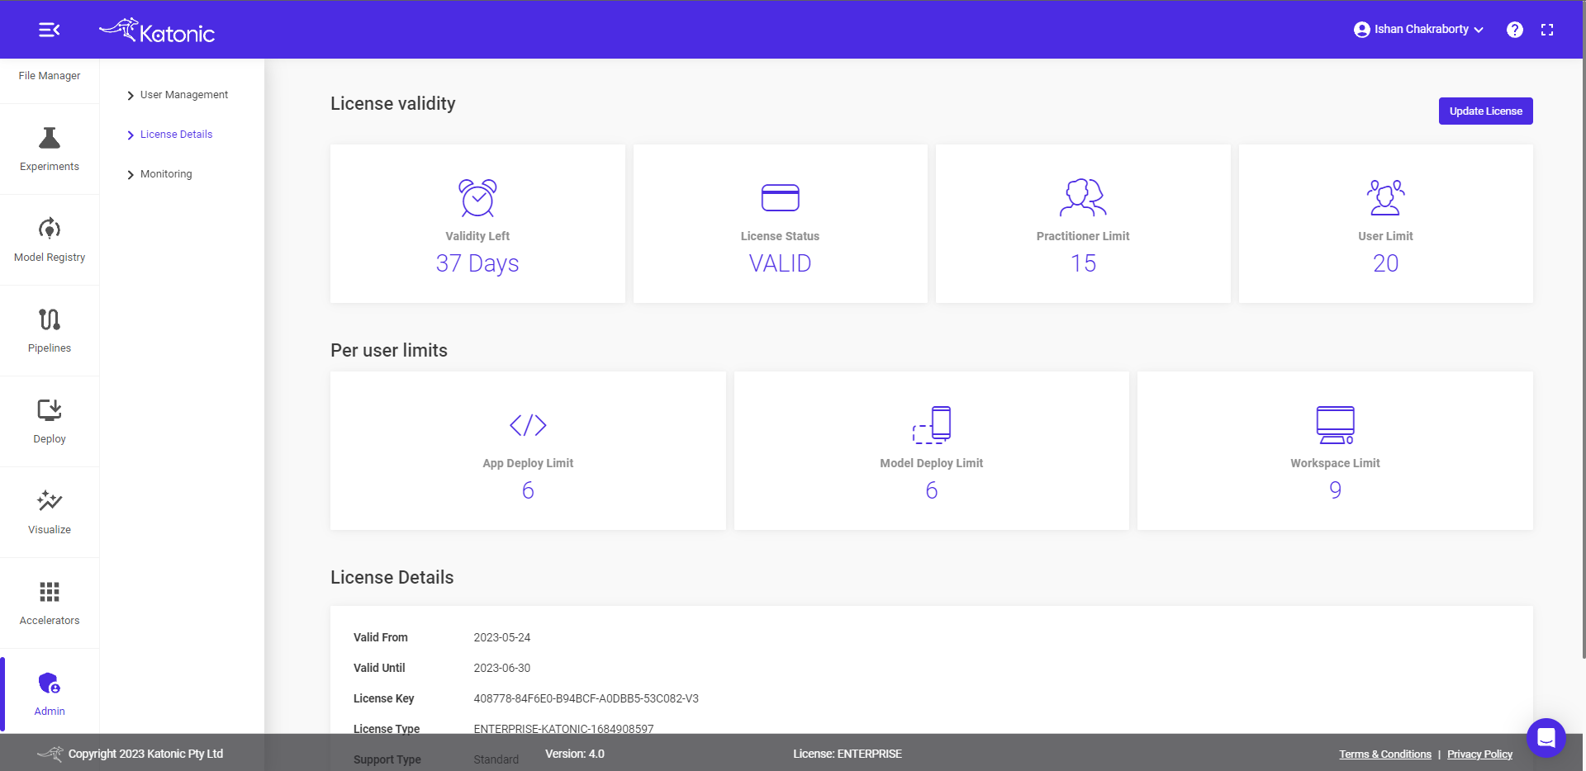Click the ENTERPRISE-KATONIC-1684908597 license type
This screenshot has width=1586, height=771.
click(563, 728)
